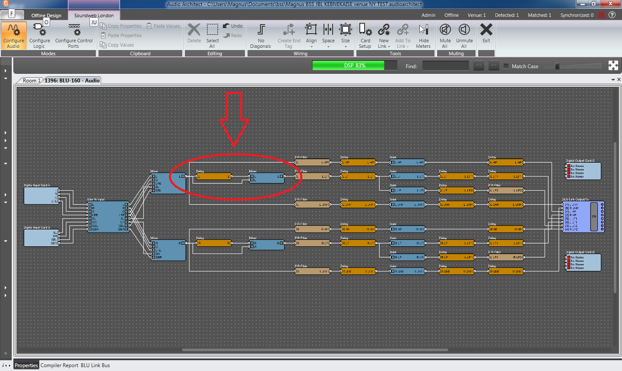Click Create End Tag

[x=289, y=35]
